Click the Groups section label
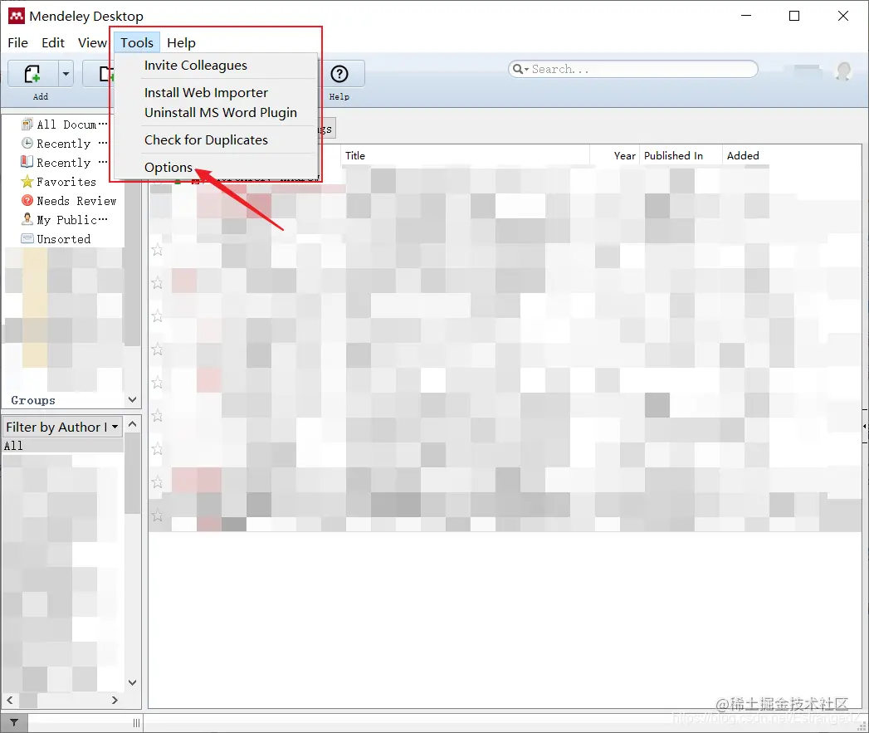This screenshot has height=733, width=869. pos(33,400)
